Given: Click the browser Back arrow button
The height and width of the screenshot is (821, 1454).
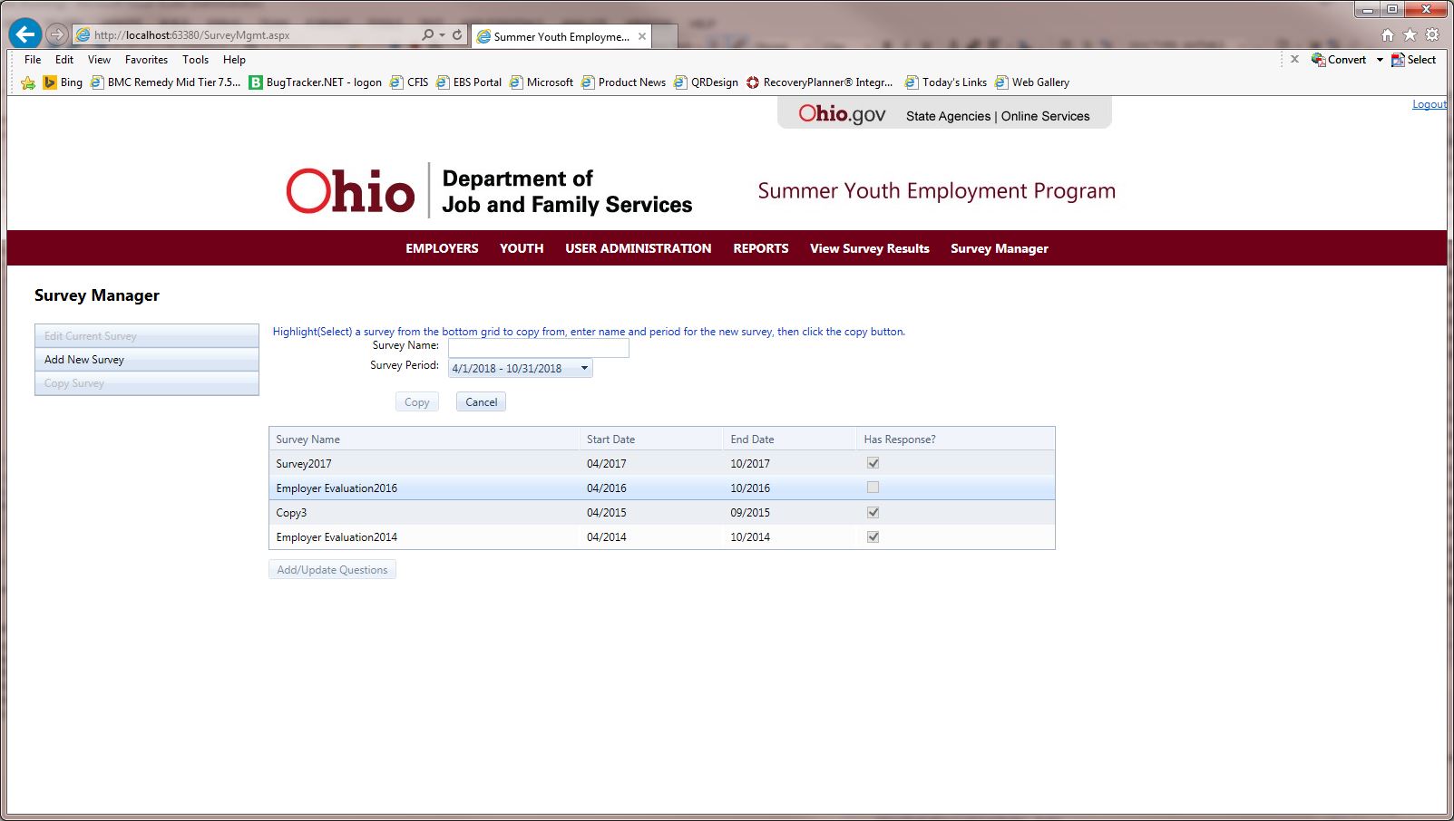Looking at the screenshot, I should point(25,34).
